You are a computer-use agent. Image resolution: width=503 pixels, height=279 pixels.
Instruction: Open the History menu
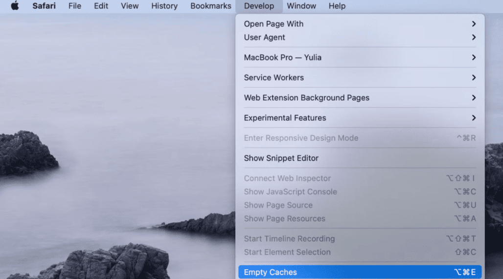coord(164,6)
